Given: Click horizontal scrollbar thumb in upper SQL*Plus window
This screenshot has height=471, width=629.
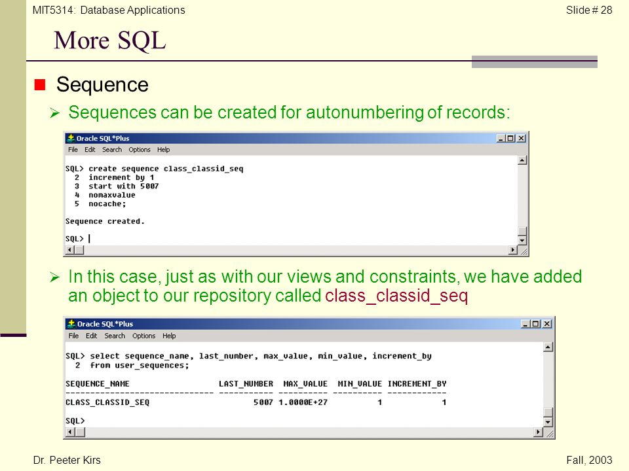Looking at the screenshot, I should tap(79, 250).
